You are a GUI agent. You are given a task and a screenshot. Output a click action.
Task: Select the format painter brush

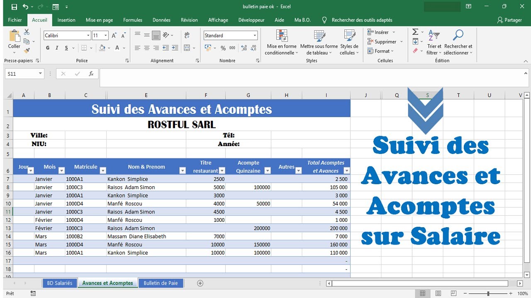pyautogui.click(x=27, y=50)
